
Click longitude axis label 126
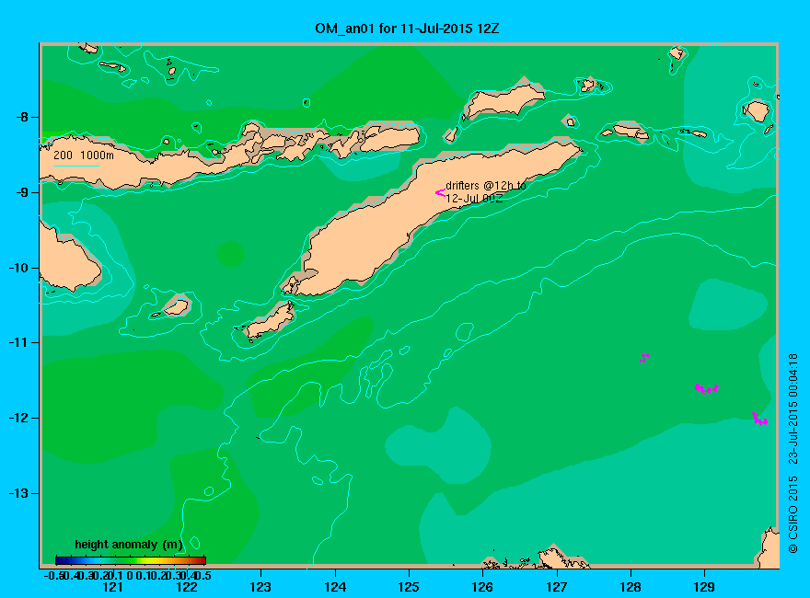[482, 587]
